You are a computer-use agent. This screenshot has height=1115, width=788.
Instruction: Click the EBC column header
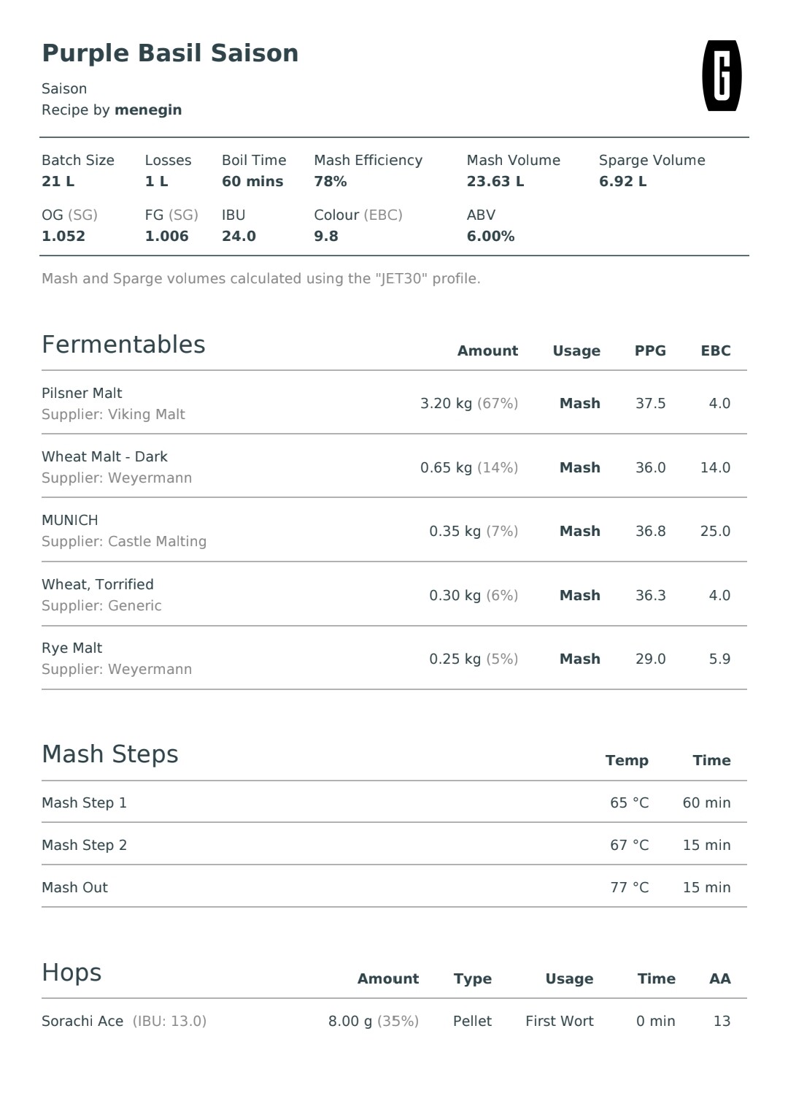point(716,350)
